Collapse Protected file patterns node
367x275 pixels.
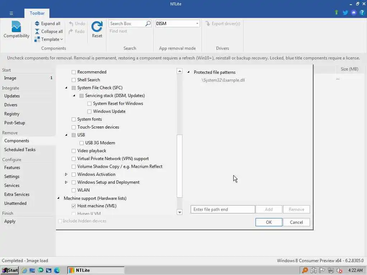(189, 72)
